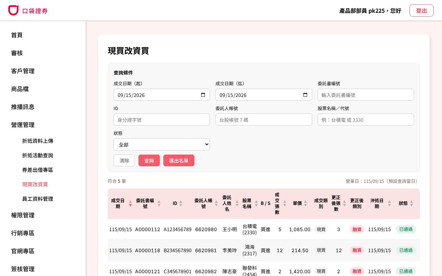Click 已通過 status in 王小明 row
Screen dimensions: 442x276
point(406,229)
